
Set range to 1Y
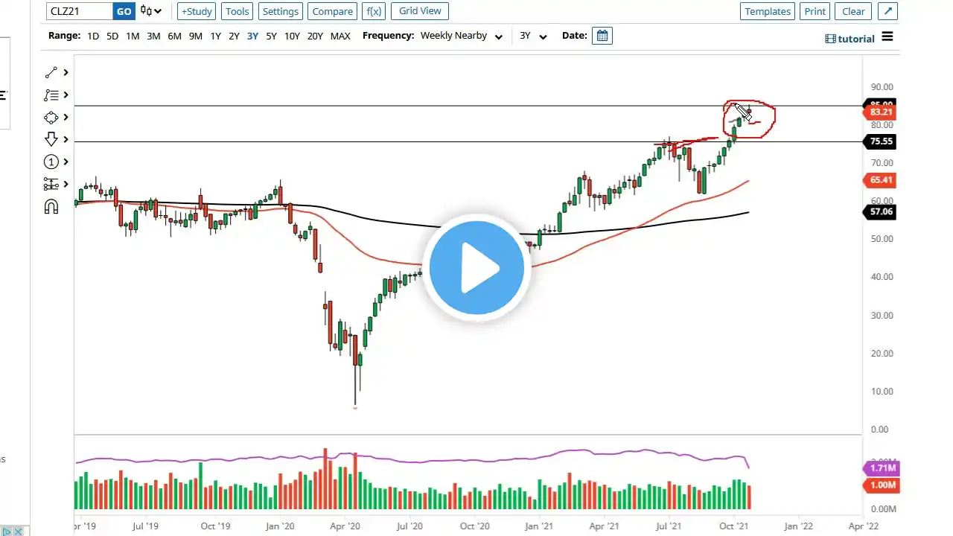(x=216, y=36)
